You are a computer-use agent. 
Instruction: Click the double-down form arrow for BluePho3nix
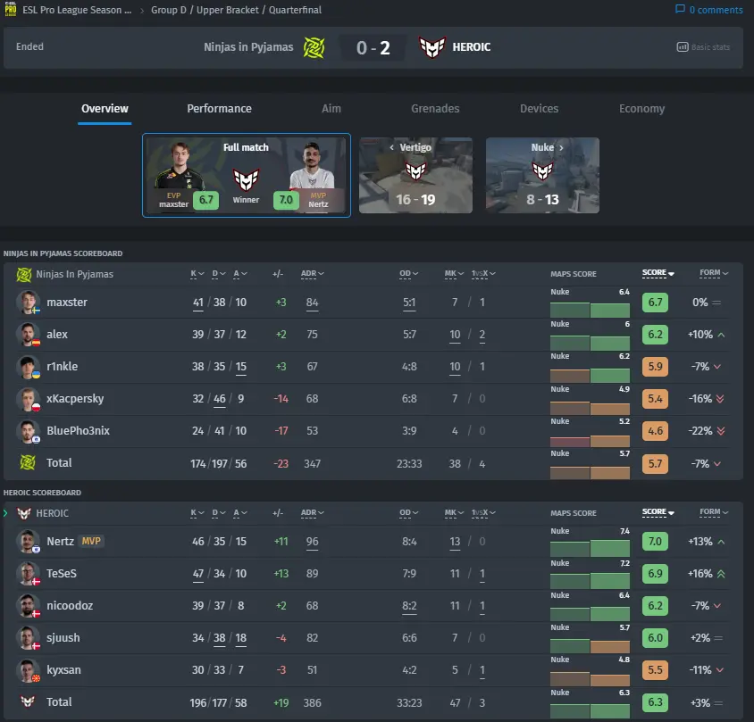pos(721,431)
